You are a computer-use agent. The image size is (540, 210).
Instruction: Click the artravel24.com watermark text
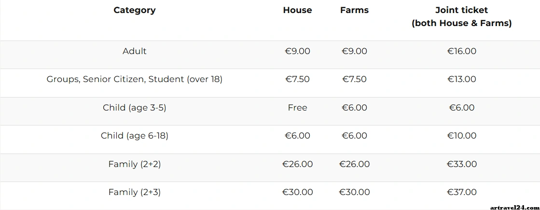(513, 207)
